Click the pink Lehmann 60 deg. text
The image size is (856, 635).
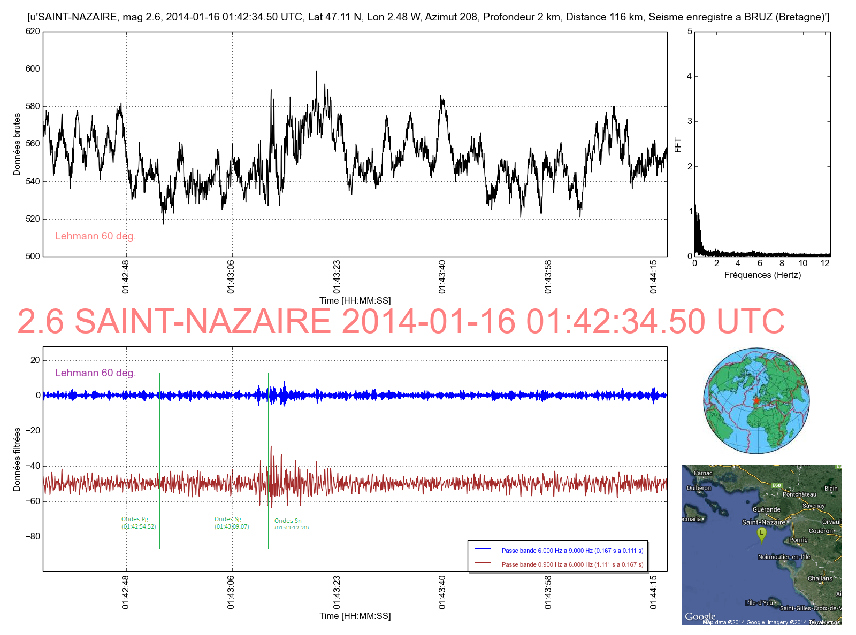pyautogui.click(x=95, y=236)
